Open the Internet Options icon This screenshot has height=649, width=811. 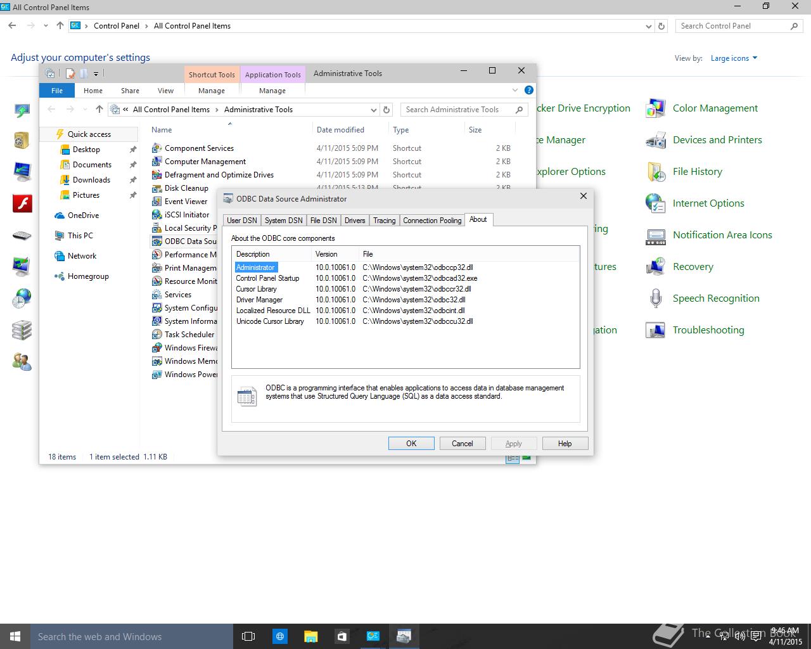point(655,203)
